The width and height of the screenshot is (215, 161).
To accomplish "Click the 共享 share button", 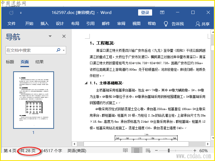I will pos(203,24).
